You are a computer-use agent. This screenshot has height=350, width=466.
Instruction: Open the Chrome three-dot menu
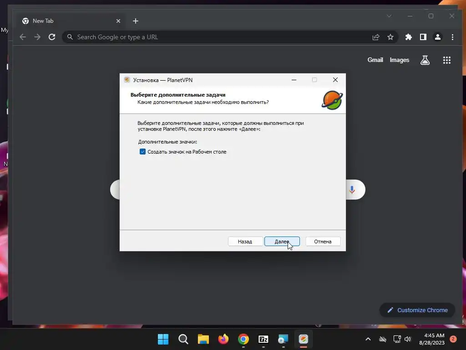[452, 37]
